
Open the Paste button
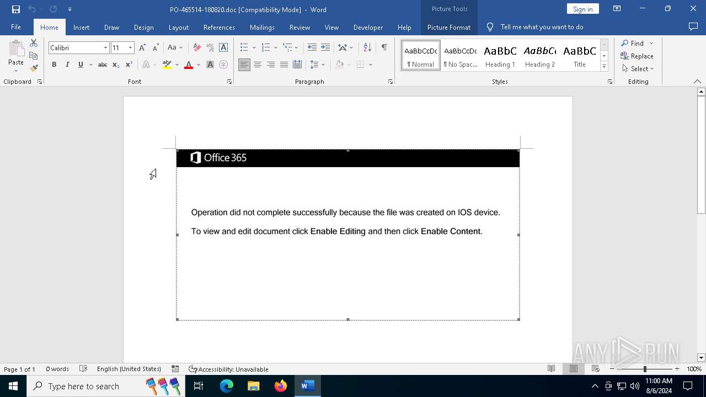coord(16,56)
